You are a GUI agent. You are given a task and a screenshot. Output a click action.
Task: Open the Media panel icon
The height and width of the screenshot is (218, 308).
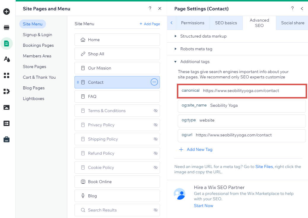[x=7, y=107]
